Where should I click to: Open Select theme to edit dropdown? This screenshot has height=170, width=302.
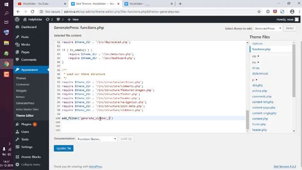(x=268, y=28)
